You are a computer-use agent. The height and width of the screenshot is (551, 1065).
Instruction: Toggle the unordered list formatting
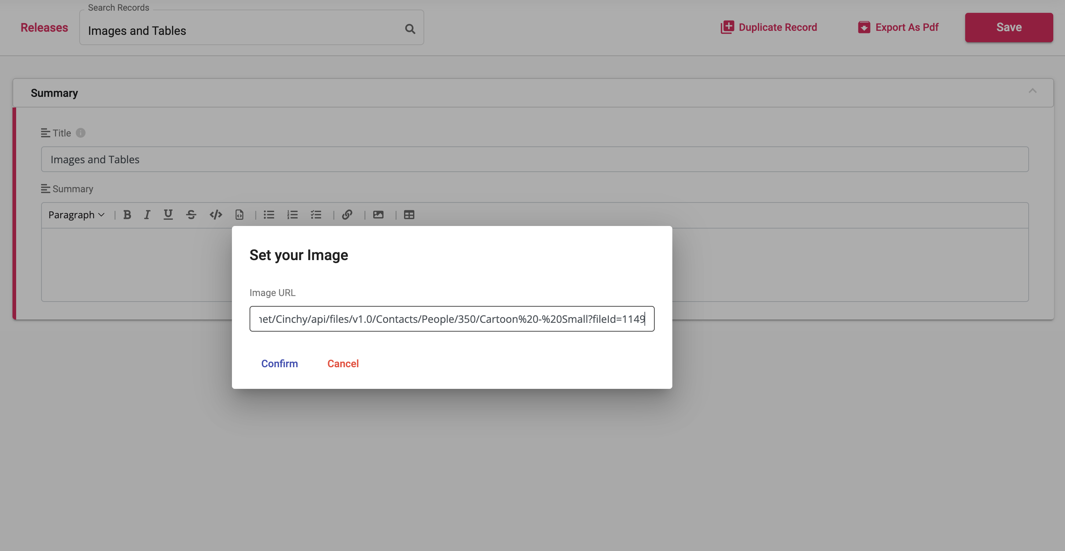pyautogui.click(x=269, y=214)
